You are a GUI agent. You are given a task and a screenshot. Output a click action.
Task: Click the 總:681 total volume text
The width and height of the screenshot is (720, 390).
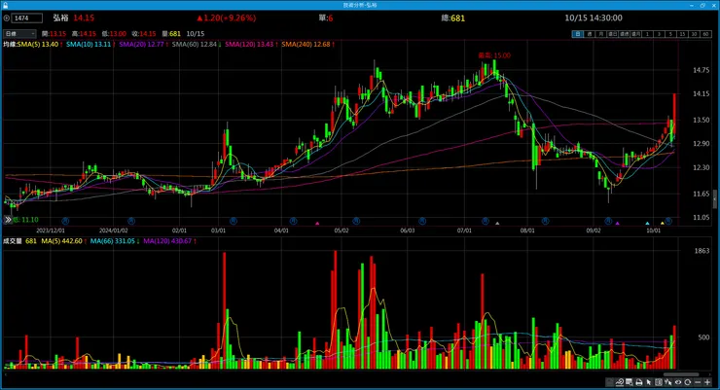(453, 18)
